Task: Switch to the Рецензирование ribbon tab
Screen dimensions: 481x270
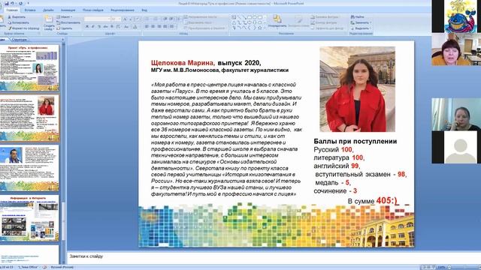Action: pyautogui.click(x=123, y=10)
